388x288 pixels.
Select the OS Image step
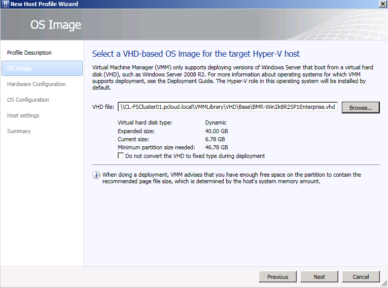tap(42, 68)
